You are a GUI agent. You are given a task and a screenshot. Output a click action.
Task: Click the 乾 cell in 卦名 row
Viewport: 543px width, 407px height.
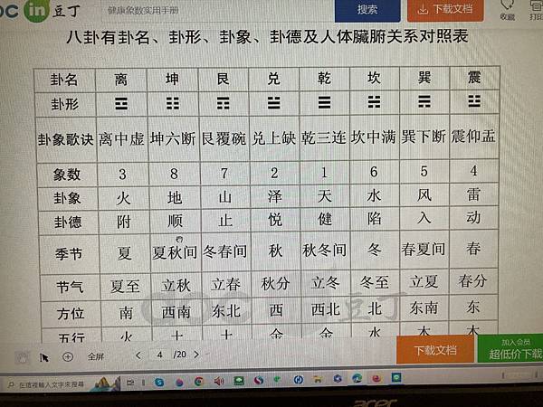pos(324,79)
